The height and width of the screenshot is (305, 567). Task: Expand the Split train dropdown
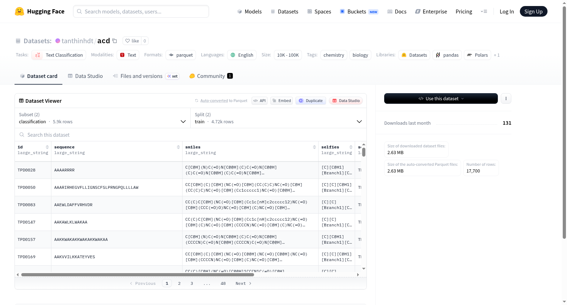(x=279, y=118)
